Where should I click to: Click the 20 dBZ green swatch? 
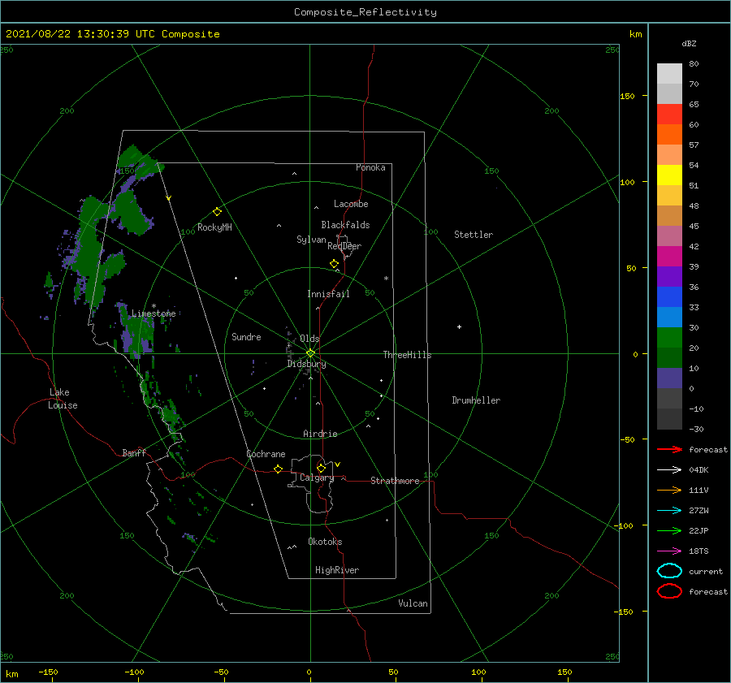coord(669,338)
